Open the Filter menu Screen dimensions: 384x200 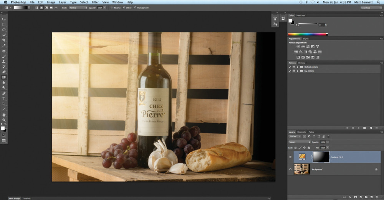(x=95, y=2)
